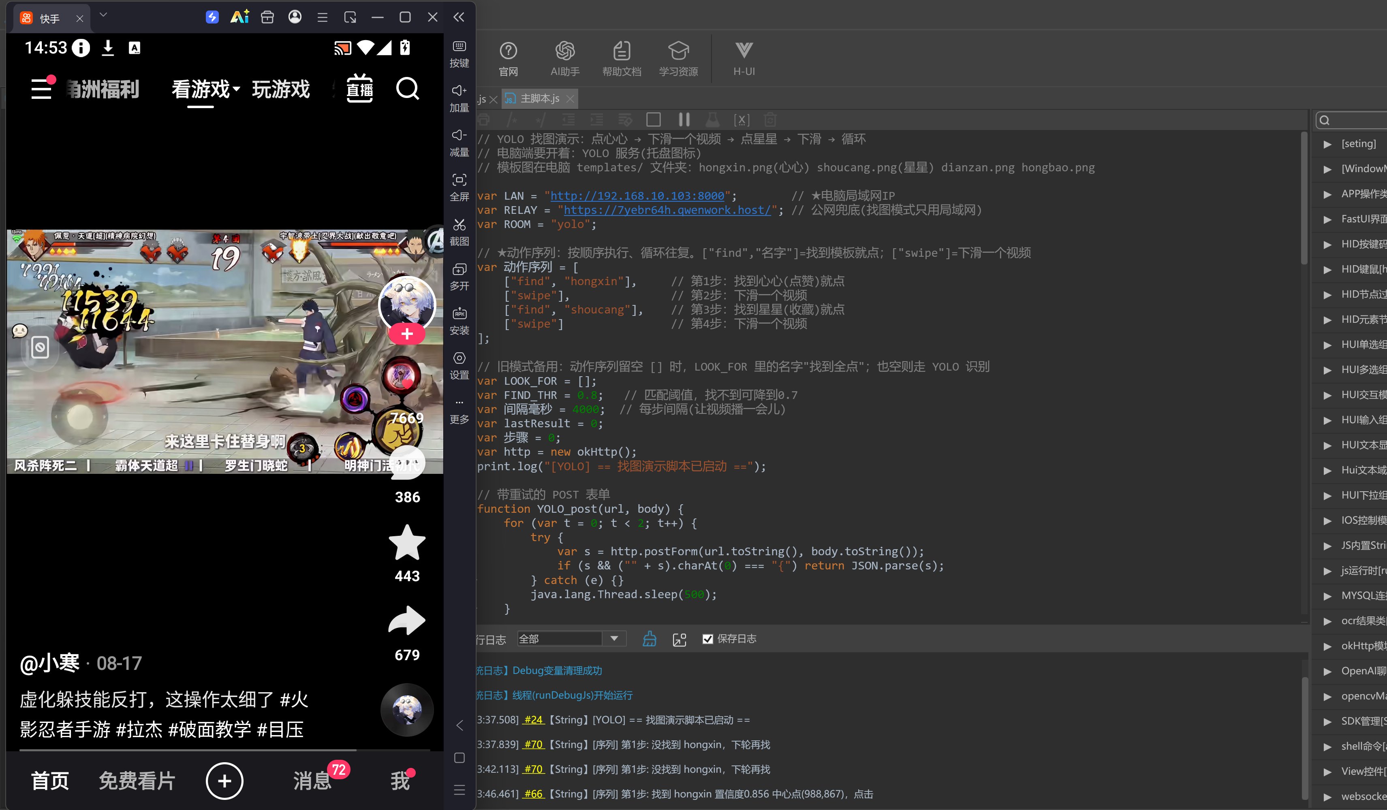Viewport: 1387px width, 810px height.
Task: Open the 看游戏 dropdown tab
Action: [205, 89]
